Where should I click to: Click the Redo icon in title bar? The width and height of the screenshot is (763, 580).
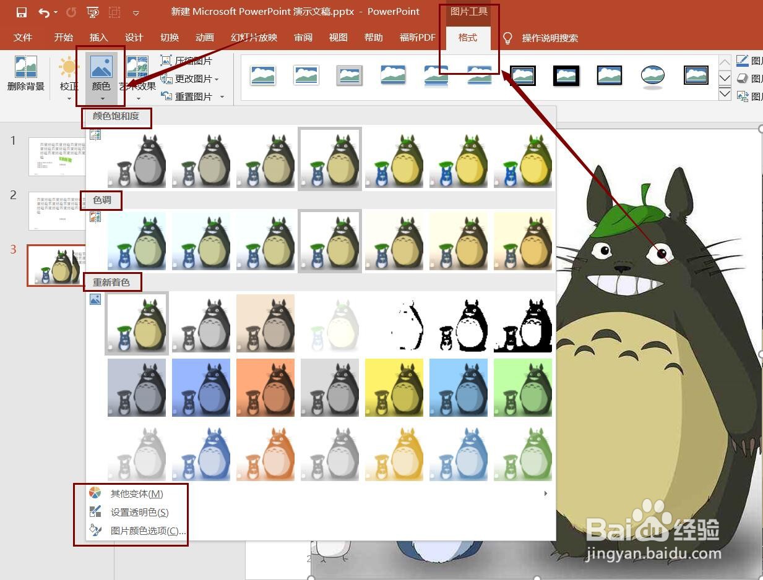[x=71, y=12]
